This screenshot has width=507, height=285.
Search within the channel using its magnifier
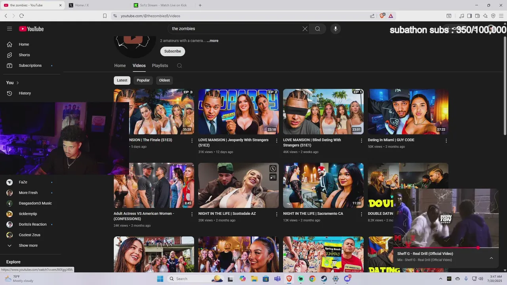click(179, 66)
